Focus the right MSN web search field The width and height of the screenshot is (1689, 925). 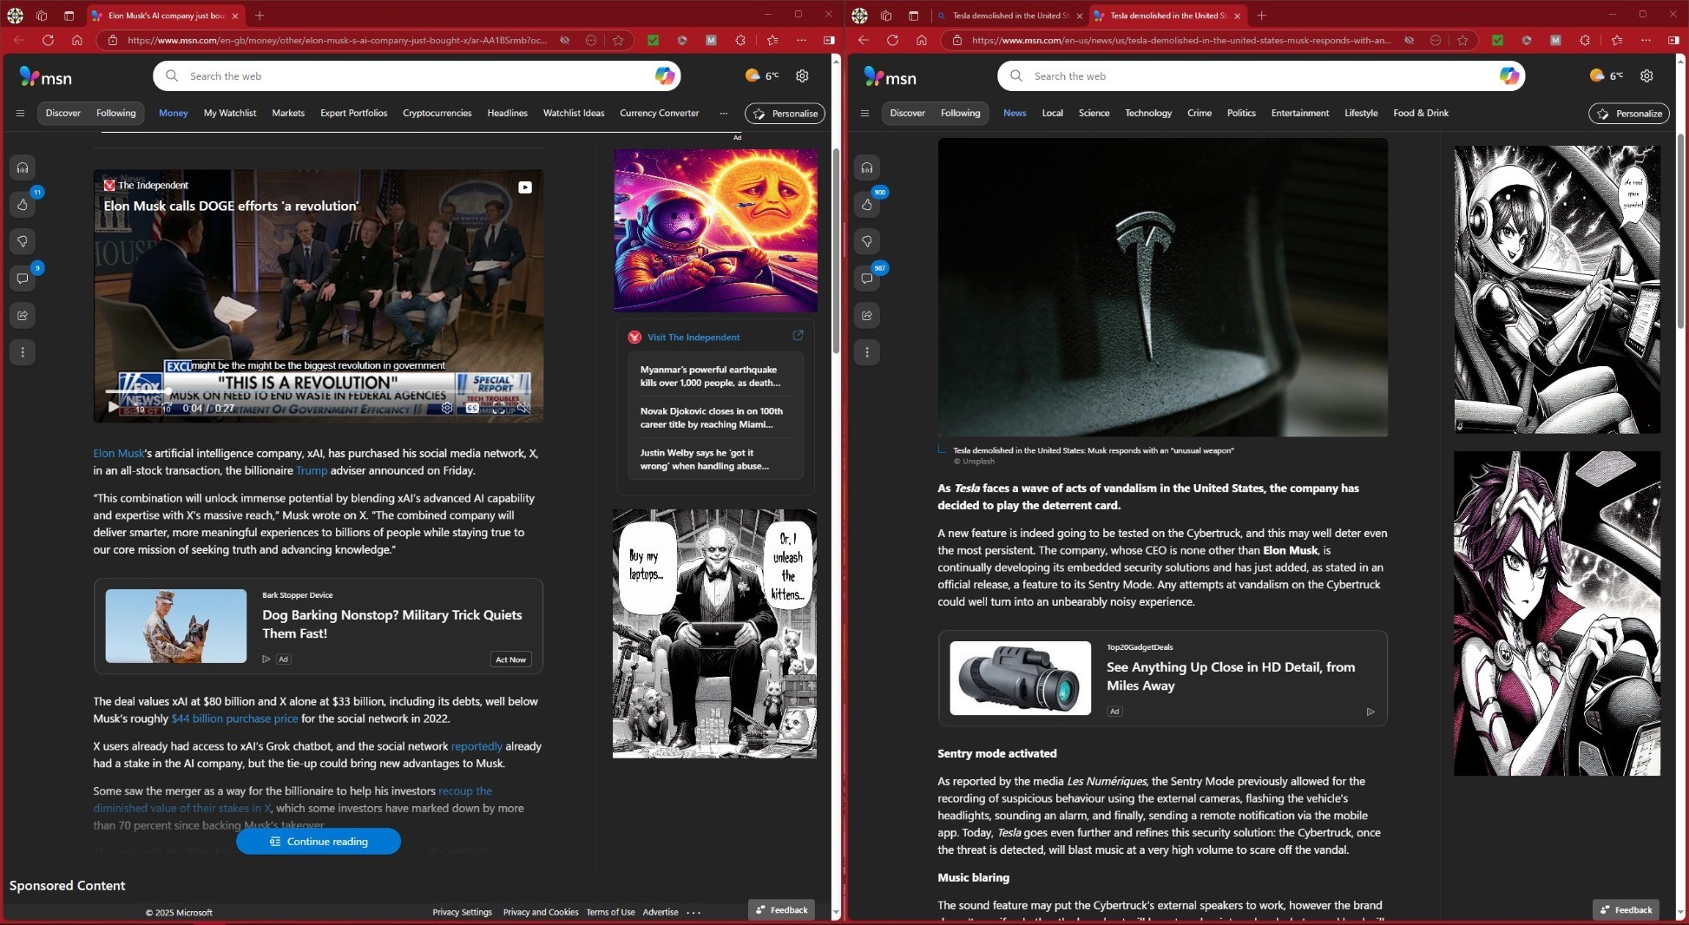pyautogui.click(x=1261, y=76)
